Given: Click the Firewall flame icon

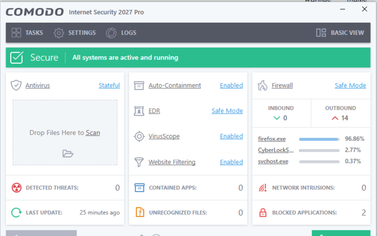Looking at the screenshot, I should pos(262,86).
